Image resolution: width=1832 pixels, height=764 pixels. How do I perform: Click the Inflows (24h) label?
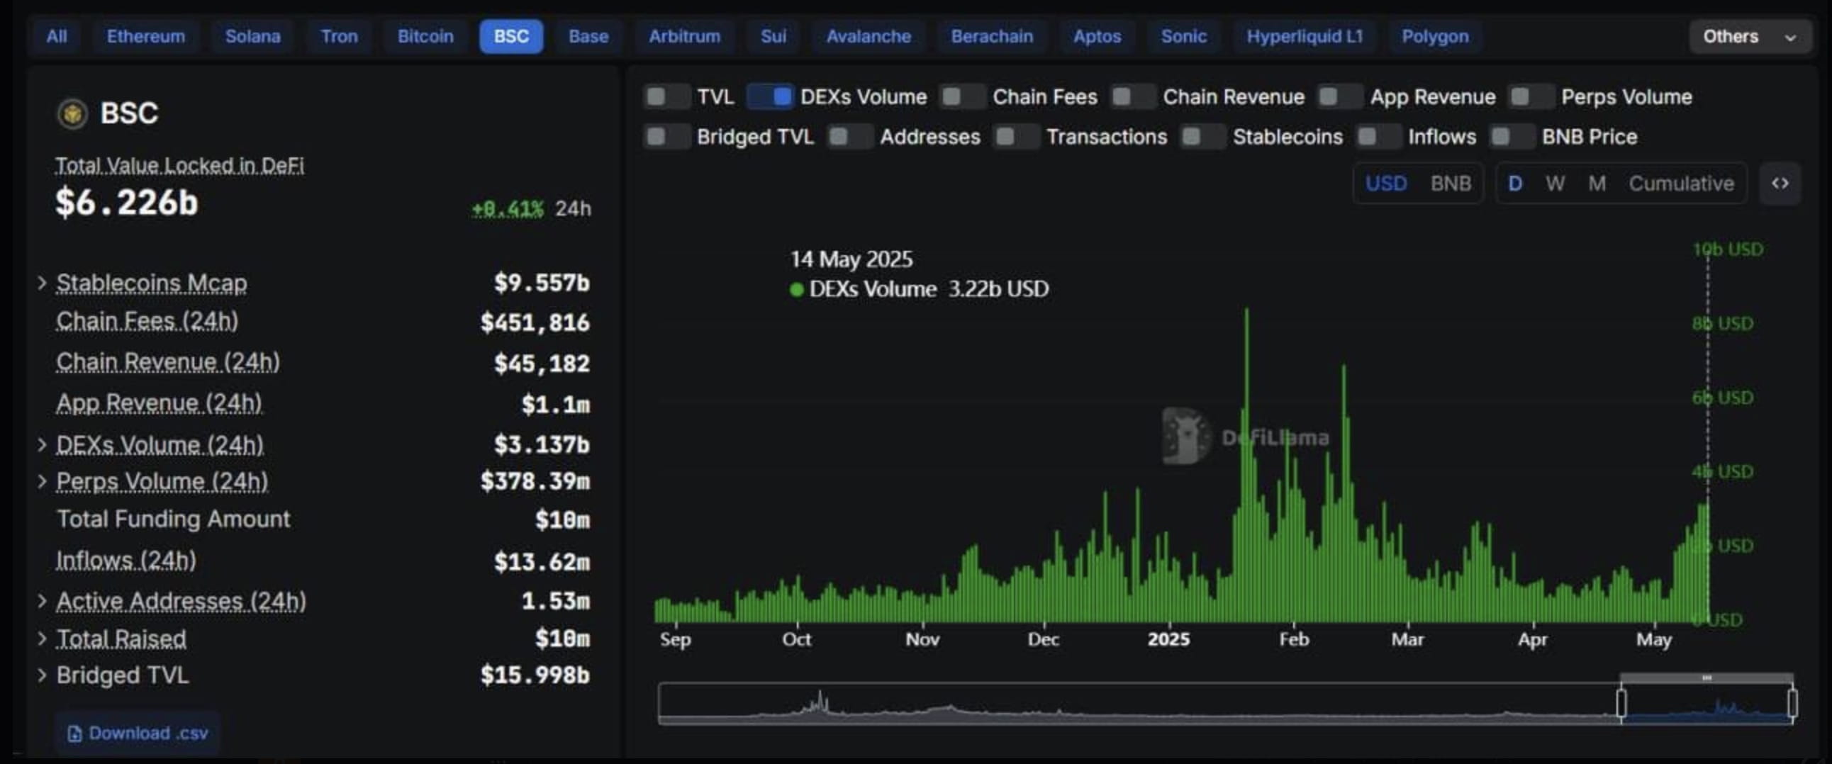(x=126, y=561)
